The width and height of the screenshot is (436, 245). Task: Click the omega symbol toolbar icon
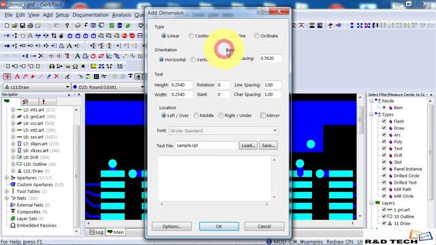pyautogui.click(x=75, y=66)
